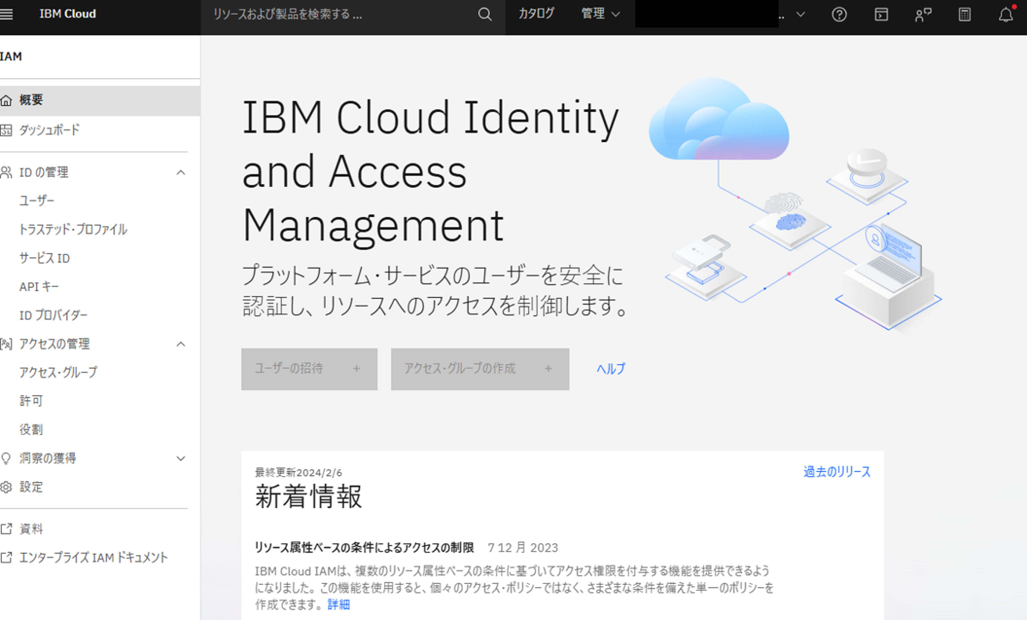Collapse the ID の管理 section
The width and height of the screenshot is (1027, 620).
pyautogui.click(x=180, y=173)
